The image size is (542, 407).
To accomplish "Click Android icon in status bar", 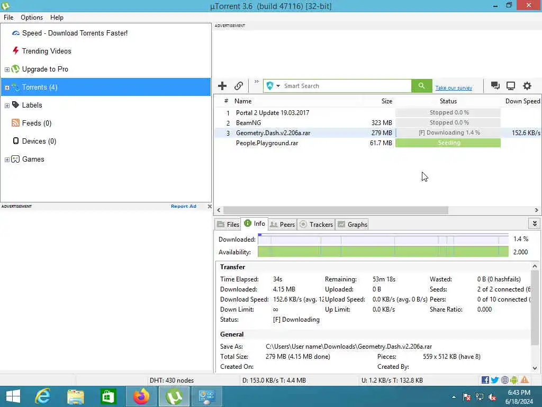I will (x=514, y=381).
